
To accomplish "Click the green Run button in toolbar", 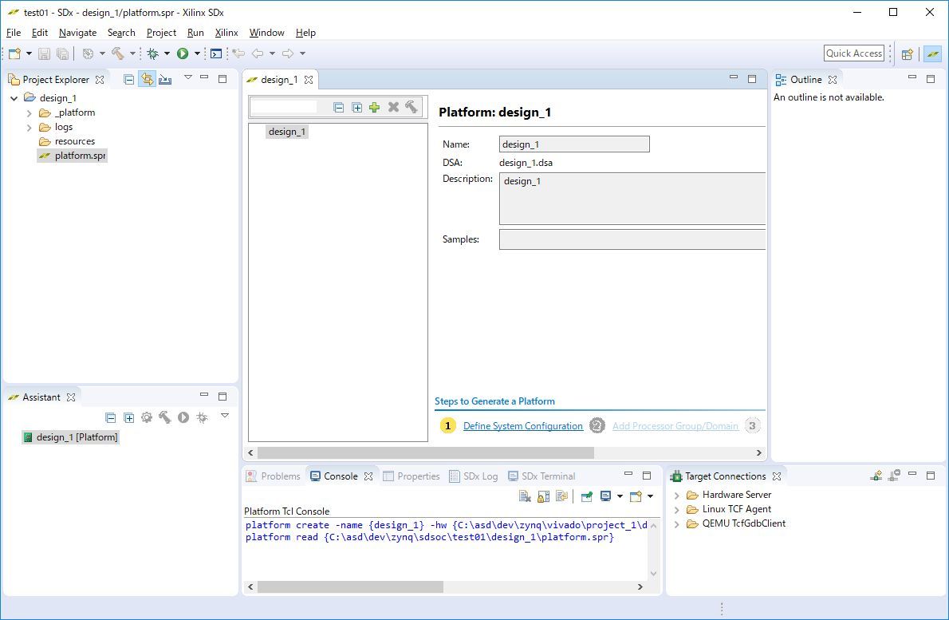I will coord(183,53).
